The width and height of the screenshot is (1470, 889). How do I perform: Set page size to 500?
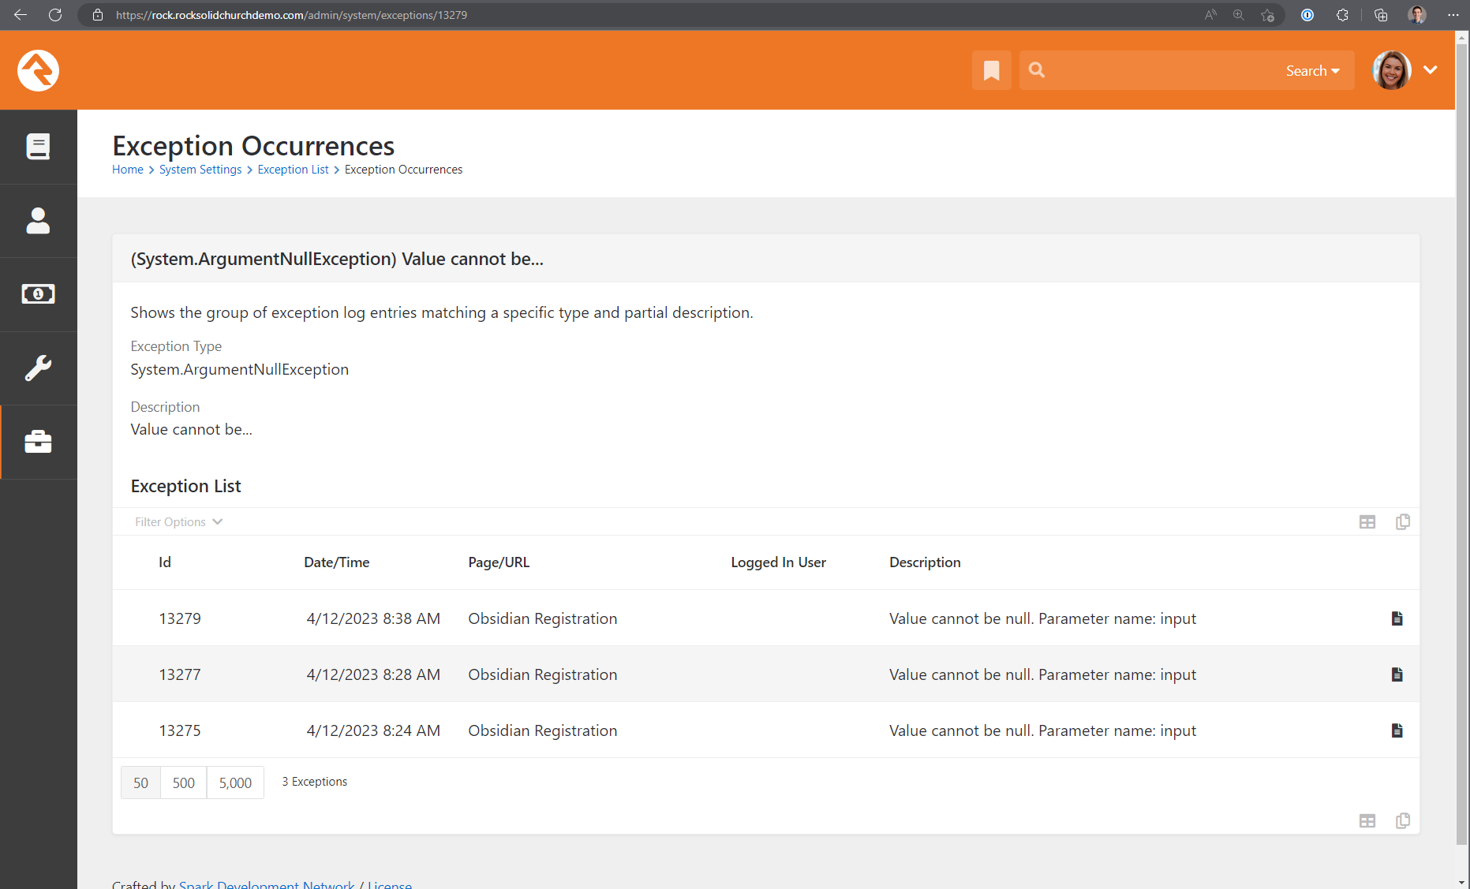183,783
